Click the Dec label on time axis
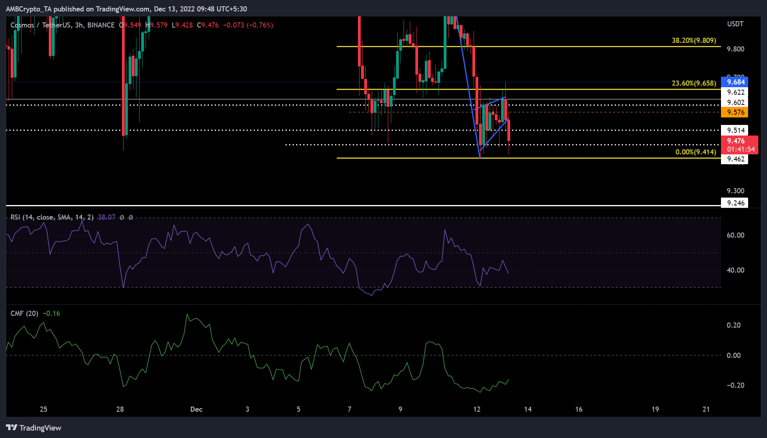 pyautogui.click(x=196, y=409)
